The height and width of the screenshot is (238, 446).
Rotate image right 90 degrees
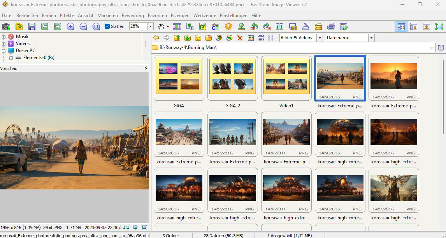267,26
